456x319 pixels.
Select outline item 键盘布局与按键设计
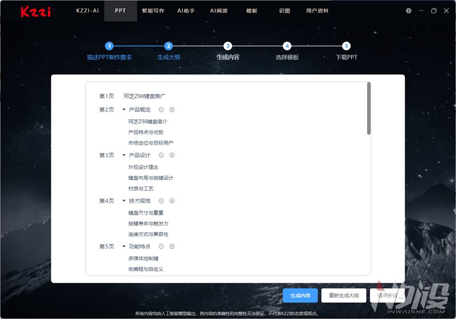(x=150, y=178)
